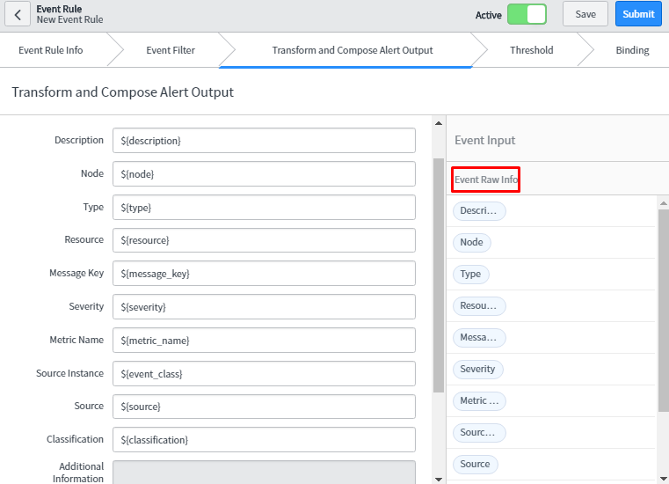Toggle the Active switch off

(526, 14)
